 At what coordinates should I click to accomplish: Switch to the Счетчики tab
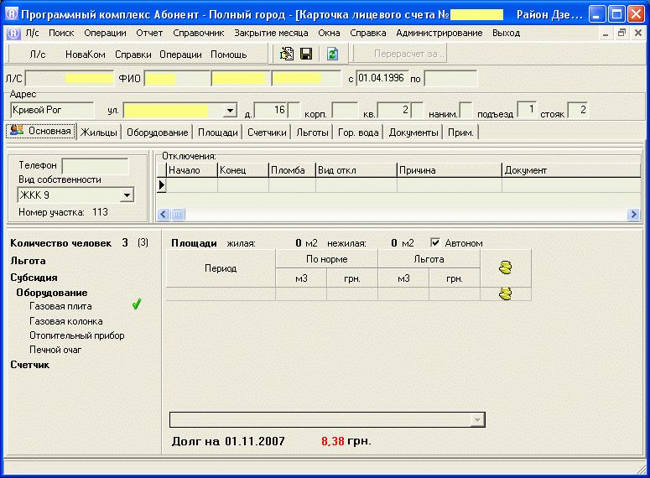point(267,132)
